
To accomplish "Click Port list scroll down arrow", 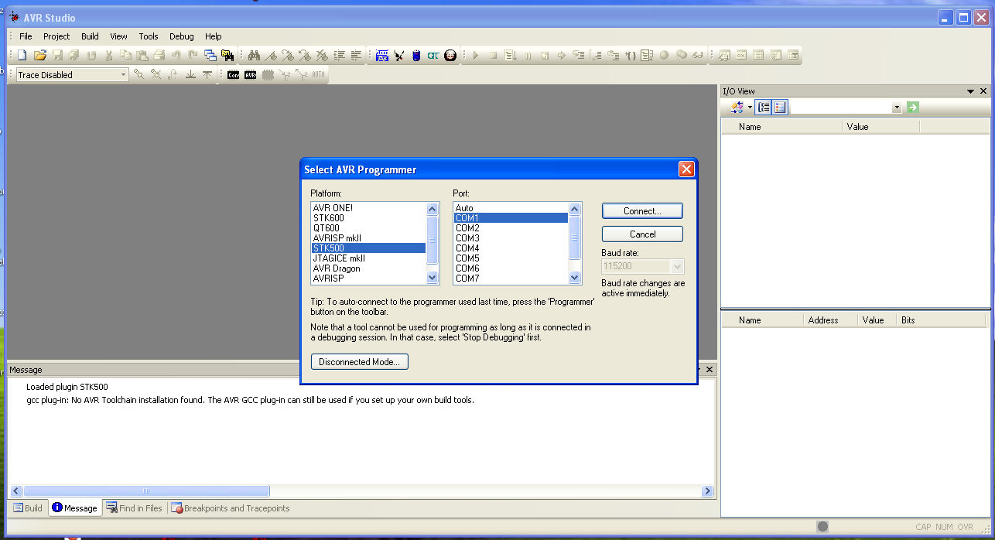I will pyautogui.click(x=575, y=278).
